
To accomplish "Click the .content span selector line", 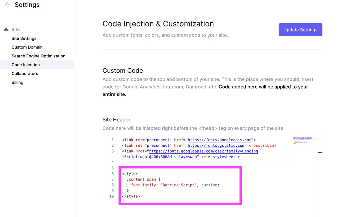I will click(x=143, y=179).
